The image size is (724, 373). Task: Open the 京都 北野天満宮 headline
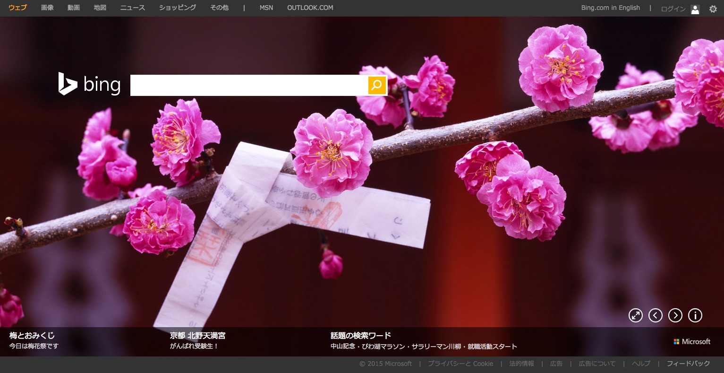click(x=197, y=336)
